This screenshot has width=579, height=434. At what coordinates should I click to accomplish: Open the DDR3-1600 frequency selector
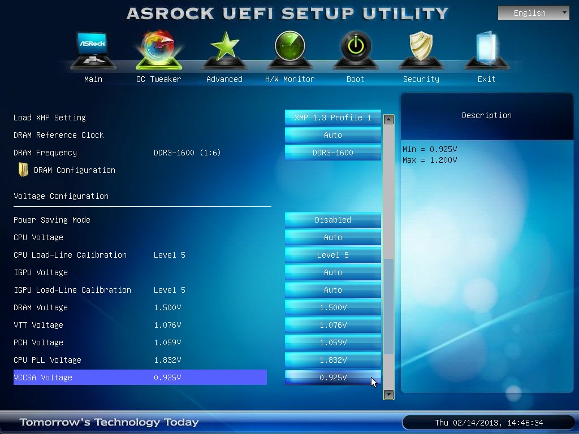(x=332, y=153)
